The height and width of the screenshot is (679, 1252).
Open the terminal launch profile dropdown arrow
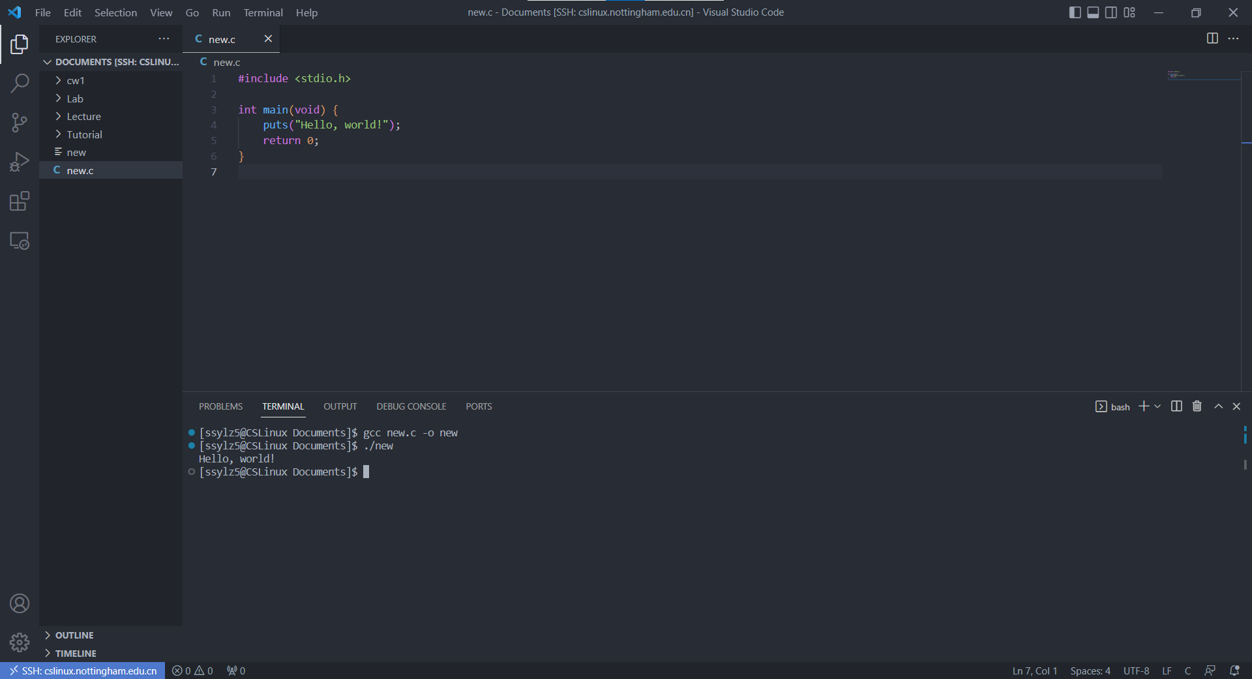click(1157, 406)
